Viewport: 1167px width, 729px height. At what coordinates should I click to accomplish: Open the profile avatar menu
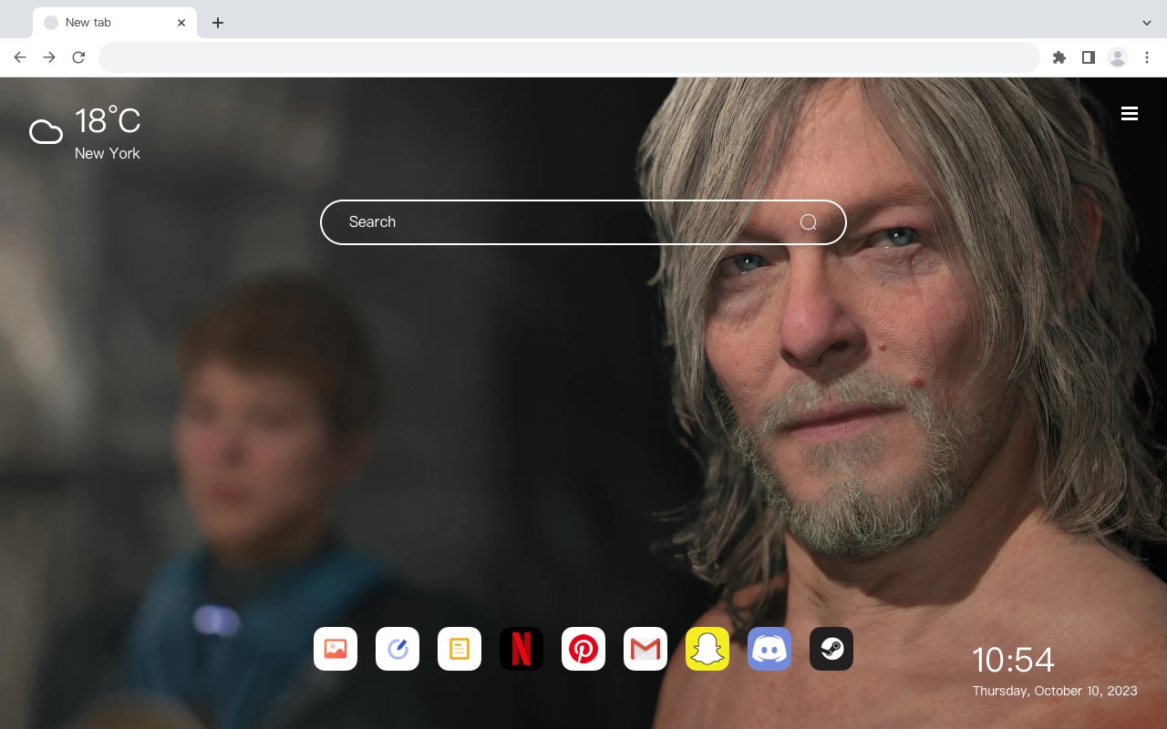pyautogui.click(x=1118, y=57)
